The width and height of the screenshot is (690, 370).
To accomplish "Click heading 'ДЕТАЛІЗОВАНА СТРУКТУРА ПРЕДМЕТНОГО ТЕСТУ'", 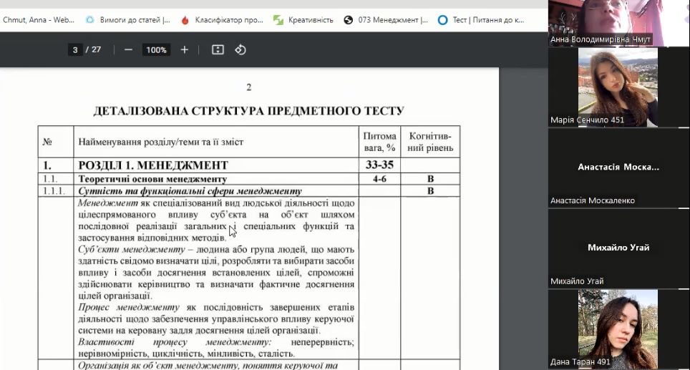I will click(x=248, y=111).
